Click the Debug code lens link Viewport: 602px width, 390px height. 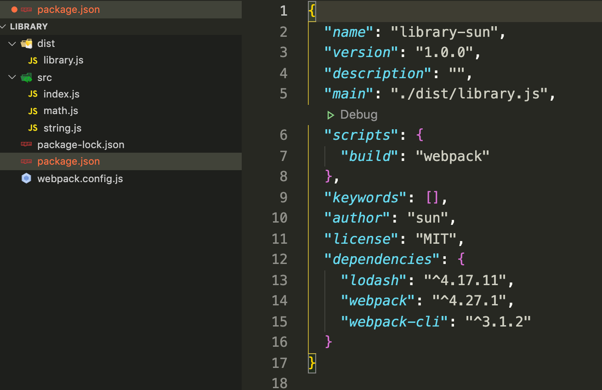pyautogui.click(x=359, y=115)
